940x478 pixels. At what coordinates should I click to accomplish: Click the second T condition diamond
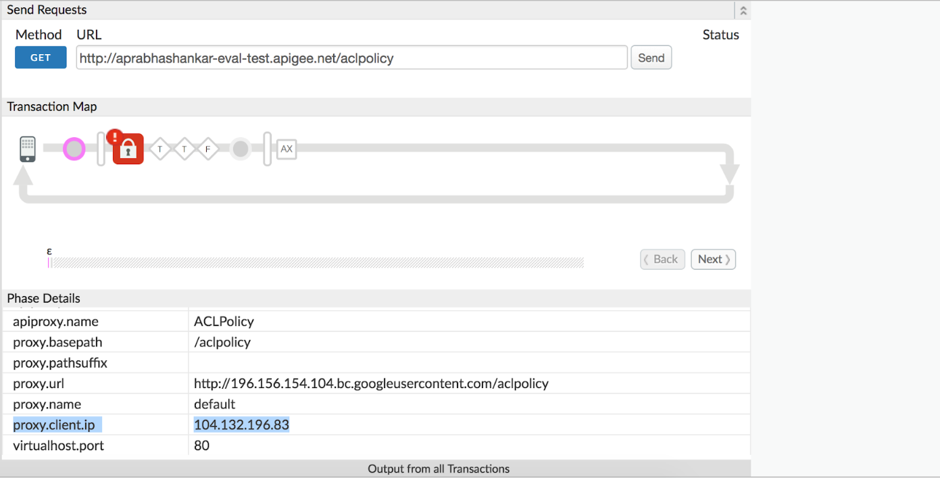184,149
